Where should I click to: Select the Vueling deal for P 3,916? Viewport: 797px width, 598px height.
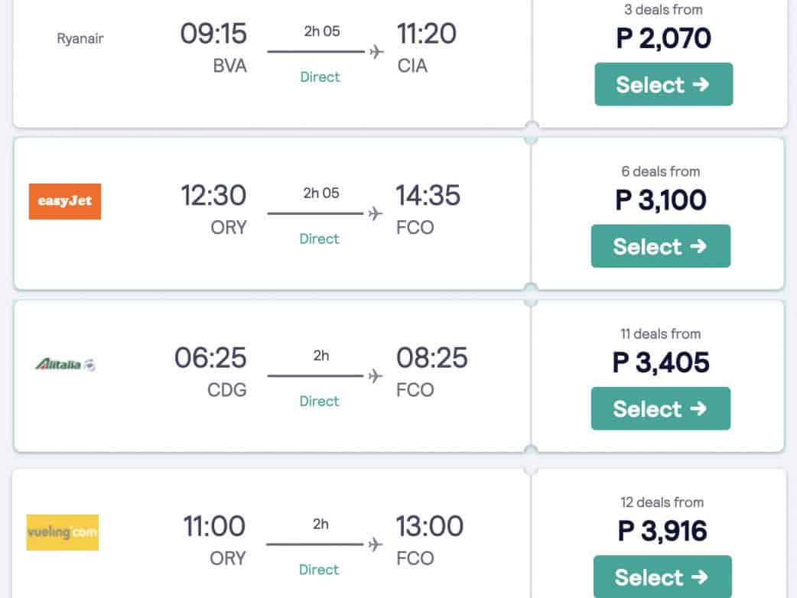[x=662, y=577]
